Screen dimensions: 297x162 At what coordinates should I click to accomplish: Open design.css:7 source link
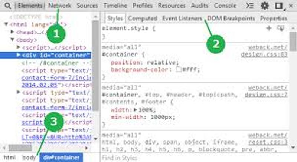click(x=266, y=95)
